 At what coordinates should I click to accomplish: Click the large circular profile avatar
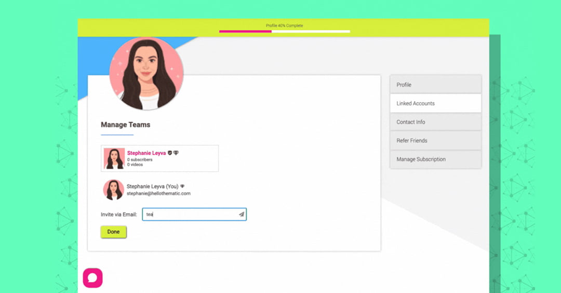click(x=146, y=73)
